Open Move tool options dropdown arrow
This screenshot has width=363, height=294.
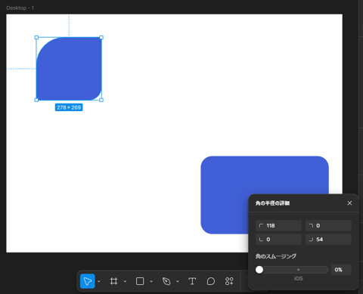click(99, 281)
